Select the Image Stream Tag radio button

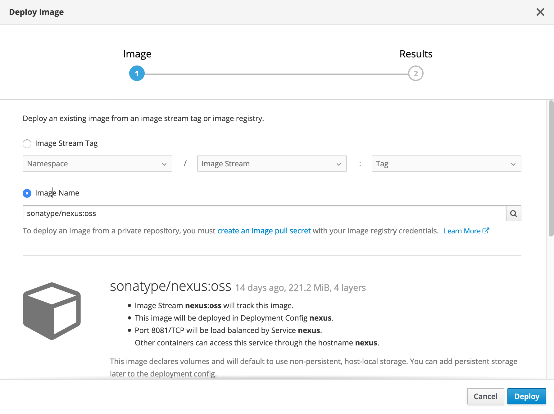[x=27, y=144]
